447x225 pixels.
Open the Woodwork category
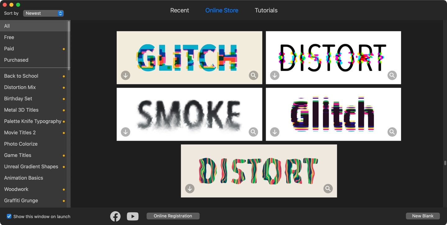(34, 189)
